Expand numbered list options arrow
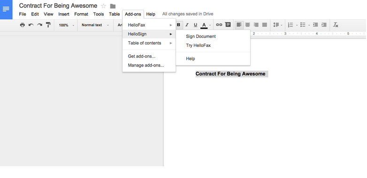The width and height of the screenshot is (367, 178). coord(297,25)
